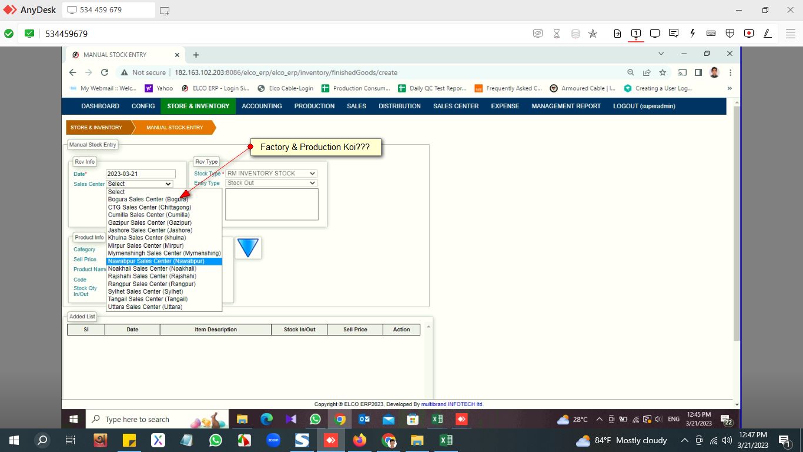Open Chrome cast media icon
This screenshot has width=803, height=452.
tap(682, 72)
